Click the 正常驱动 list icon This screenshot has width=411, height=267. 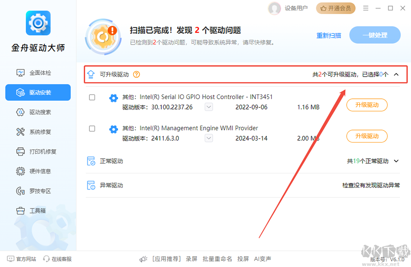coord(91,161)
